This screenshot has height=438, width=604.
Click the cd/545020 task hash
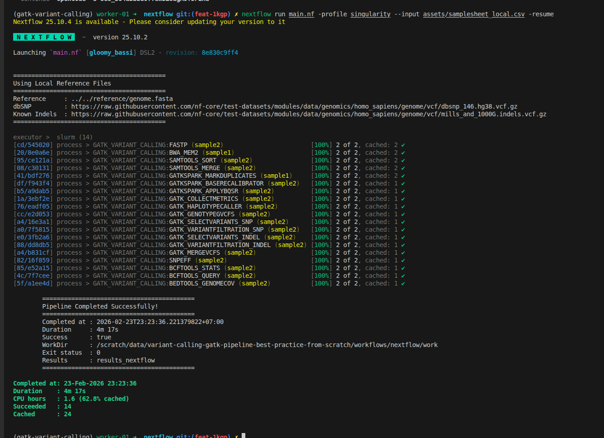(33, 145)
